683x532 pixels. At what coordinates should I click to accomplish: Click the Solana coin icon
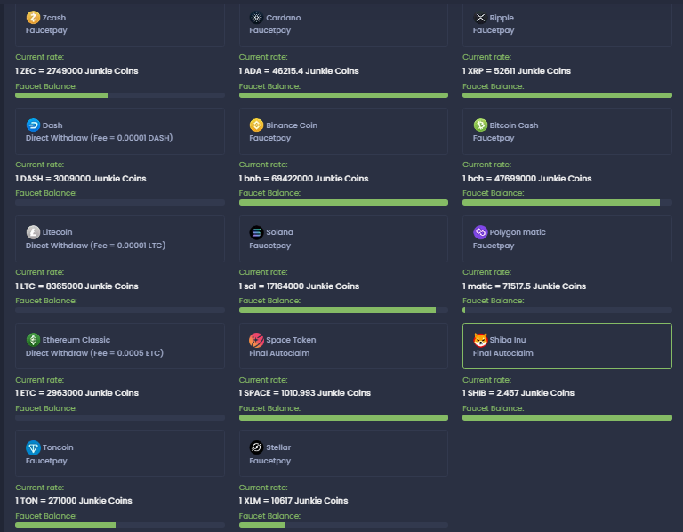[x=256, y=232]
